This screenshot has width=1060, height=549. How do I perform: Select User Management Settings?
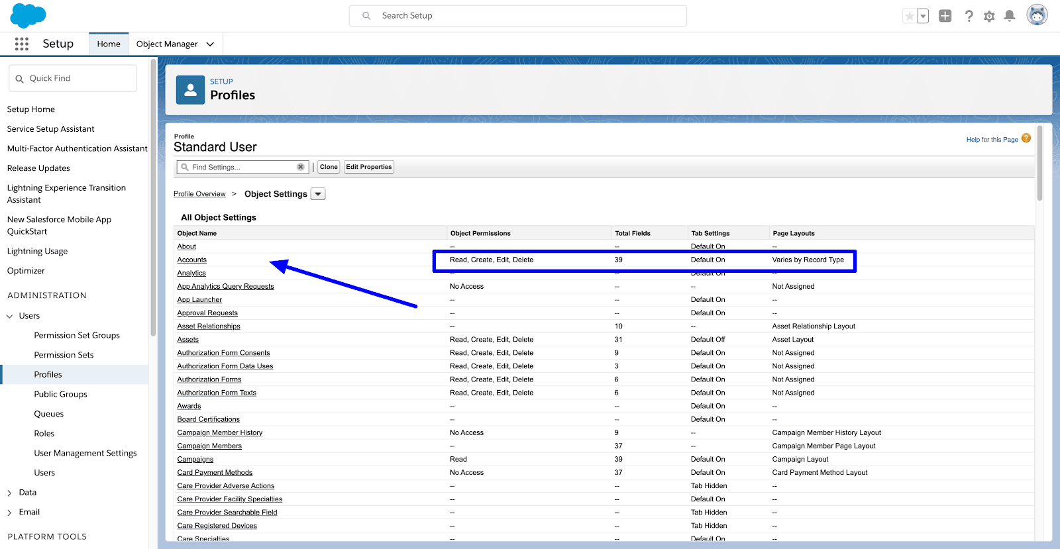pos(85,453)
